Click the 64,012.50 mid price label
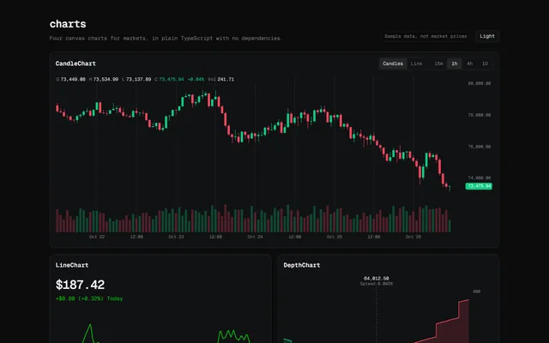Image resolution: width=549 pixels, height=343 pixels. pyautogui.click(x=377, y=278)
